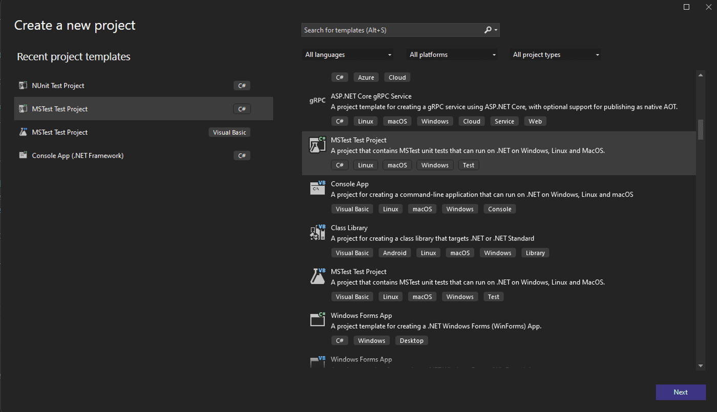Click the Desktop tag under Windows Forms App
This screenshot has height=412, width=717.
point(412,340)
